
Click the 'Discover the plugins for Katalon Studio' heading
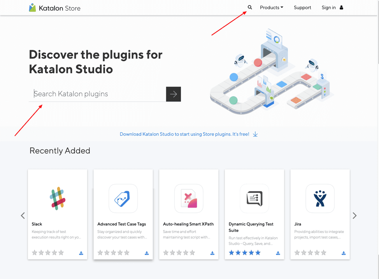95,62
